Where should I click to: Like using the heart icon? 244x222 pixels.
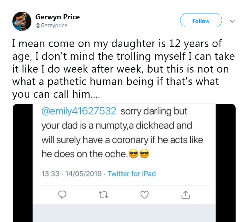pyautogui.click(x=145, y=195)
